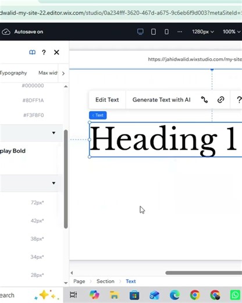The image size is (242, 303).
Task: Open Task View on the taskbar
Action: (x=73, y=295)
